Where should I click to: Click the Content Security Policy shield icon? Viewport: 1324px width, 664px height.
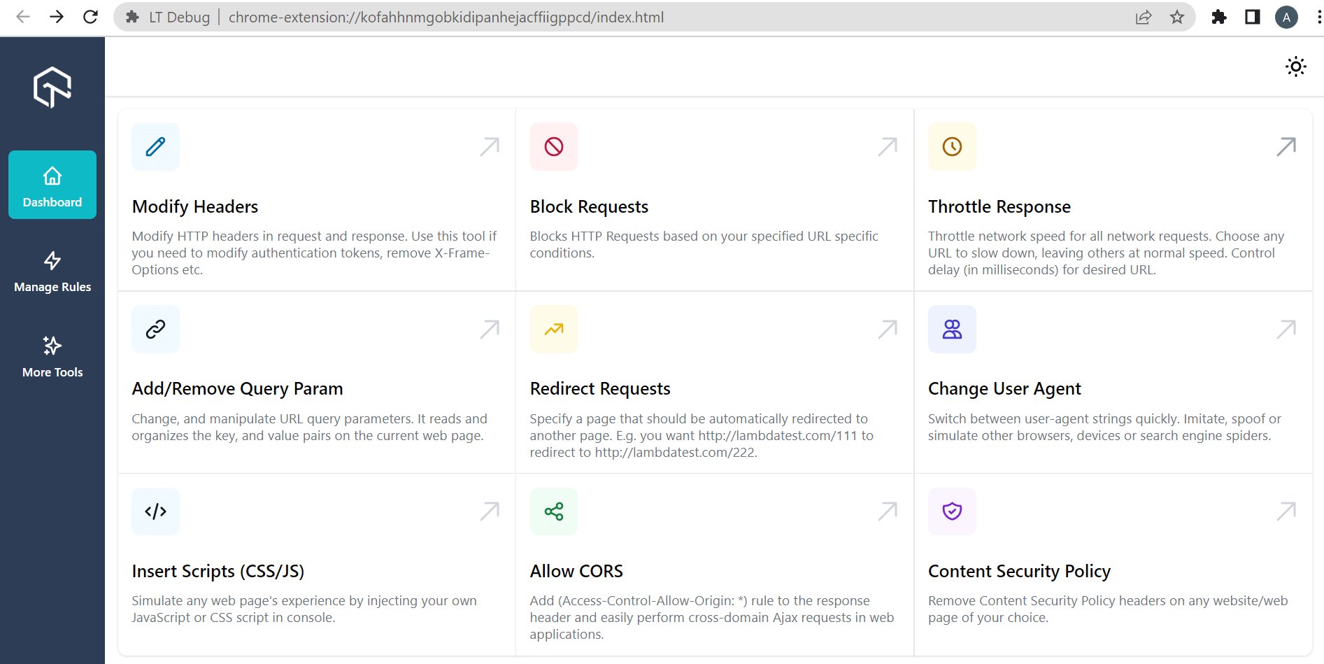click(951, 511)
